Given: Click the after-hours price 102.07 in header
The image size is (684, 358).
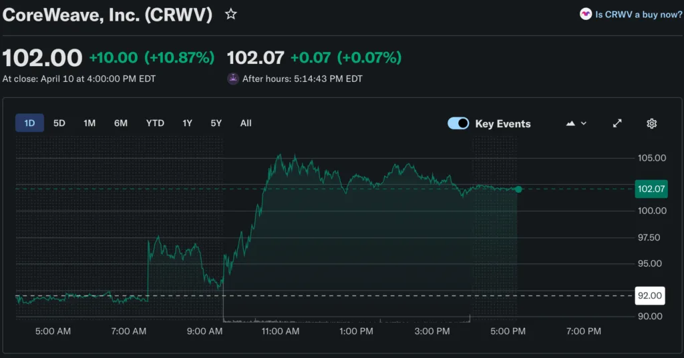Looking at the screenshot, I should click(x=255, y=57).
